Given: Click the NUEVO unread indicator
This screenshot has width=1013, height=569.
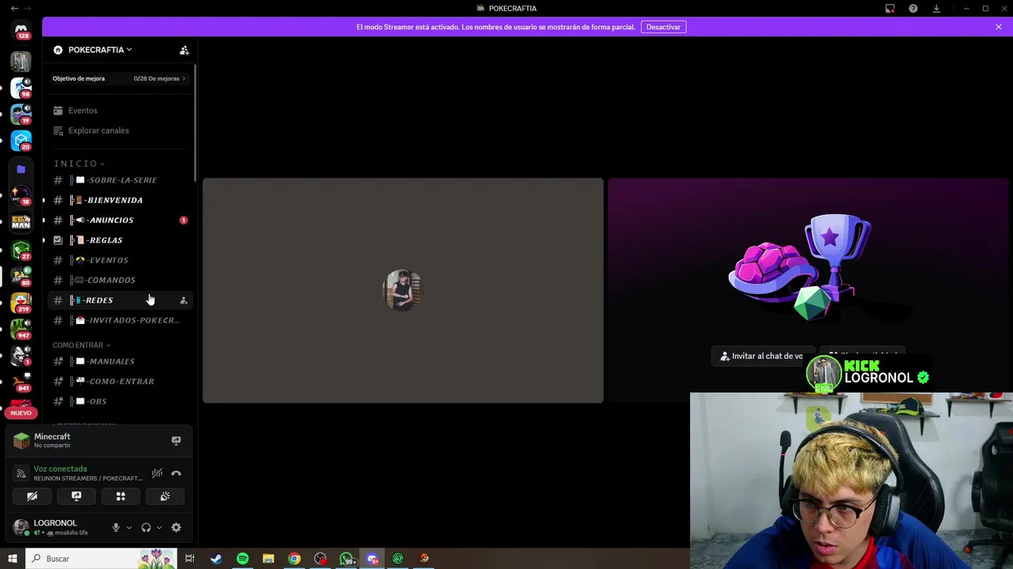Looking at the screenshot, I should click(x=21, y=413).
